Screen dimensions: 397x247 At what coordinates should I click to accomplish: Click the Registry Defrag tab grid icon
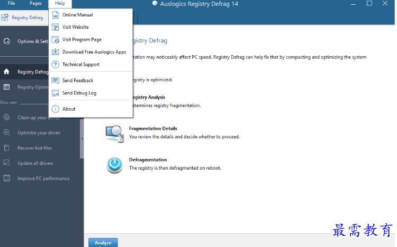[x=5, y=17]
